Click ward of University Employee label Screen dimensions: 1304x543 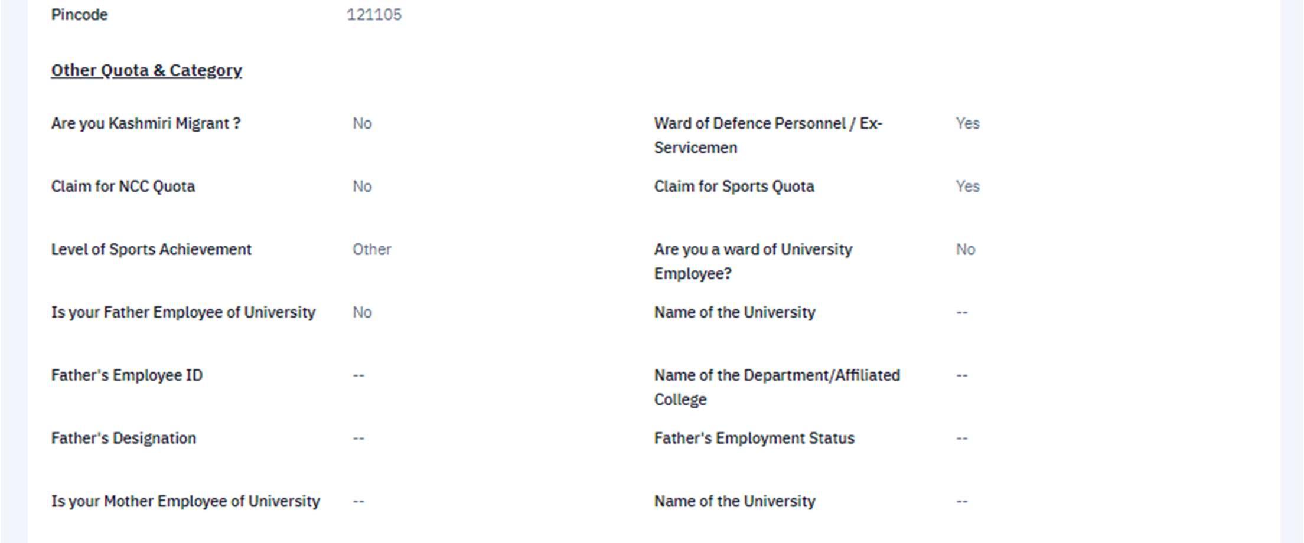coord(753,261)
